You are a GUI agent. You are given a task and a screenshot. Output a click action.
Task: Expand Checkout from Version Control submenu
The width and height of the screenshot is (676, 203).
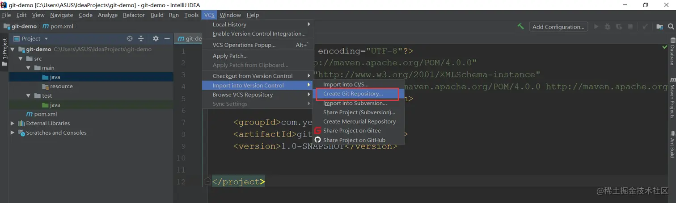click(257, 76)
